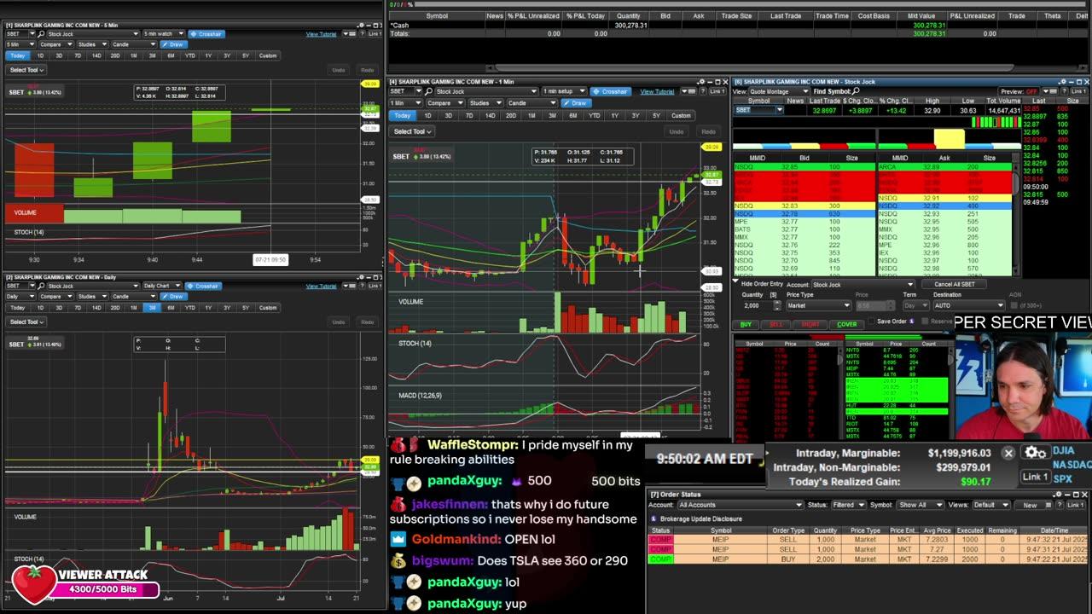Toggle Crosshair in Daily chart
This screenshot has width=1092, height=614.
tap(203, 286)
